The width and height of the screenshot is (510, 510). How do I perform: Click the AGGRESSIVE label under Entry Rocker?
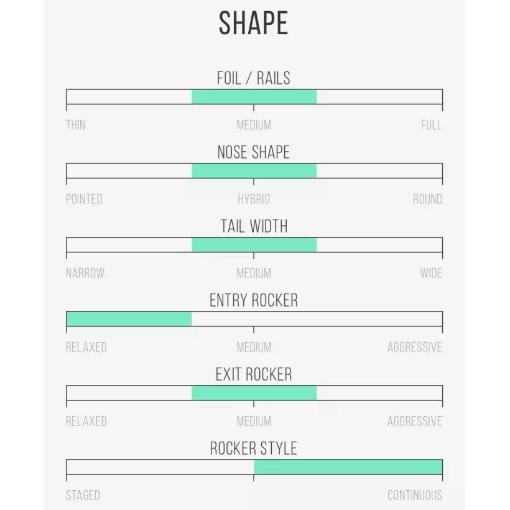click(x=414, y=347)
